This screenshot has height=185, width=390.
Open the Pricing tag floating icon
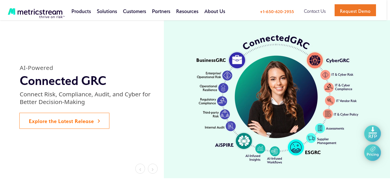[x=373, y=153]
